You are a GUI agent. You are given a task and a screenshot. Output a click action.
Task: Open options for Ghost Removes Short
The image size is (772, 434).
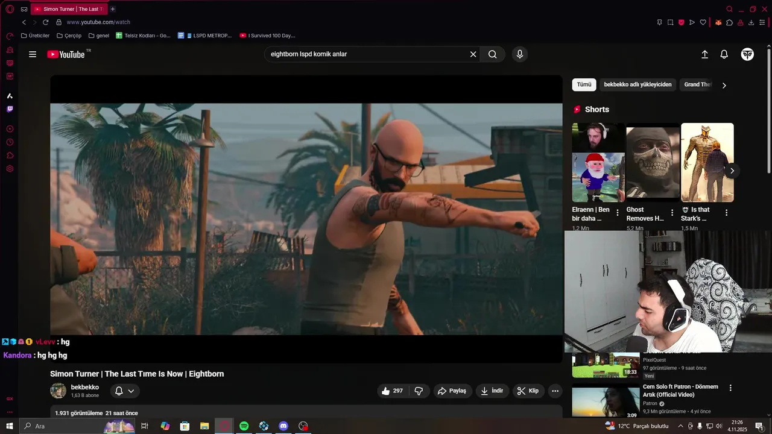click(672, 213)
